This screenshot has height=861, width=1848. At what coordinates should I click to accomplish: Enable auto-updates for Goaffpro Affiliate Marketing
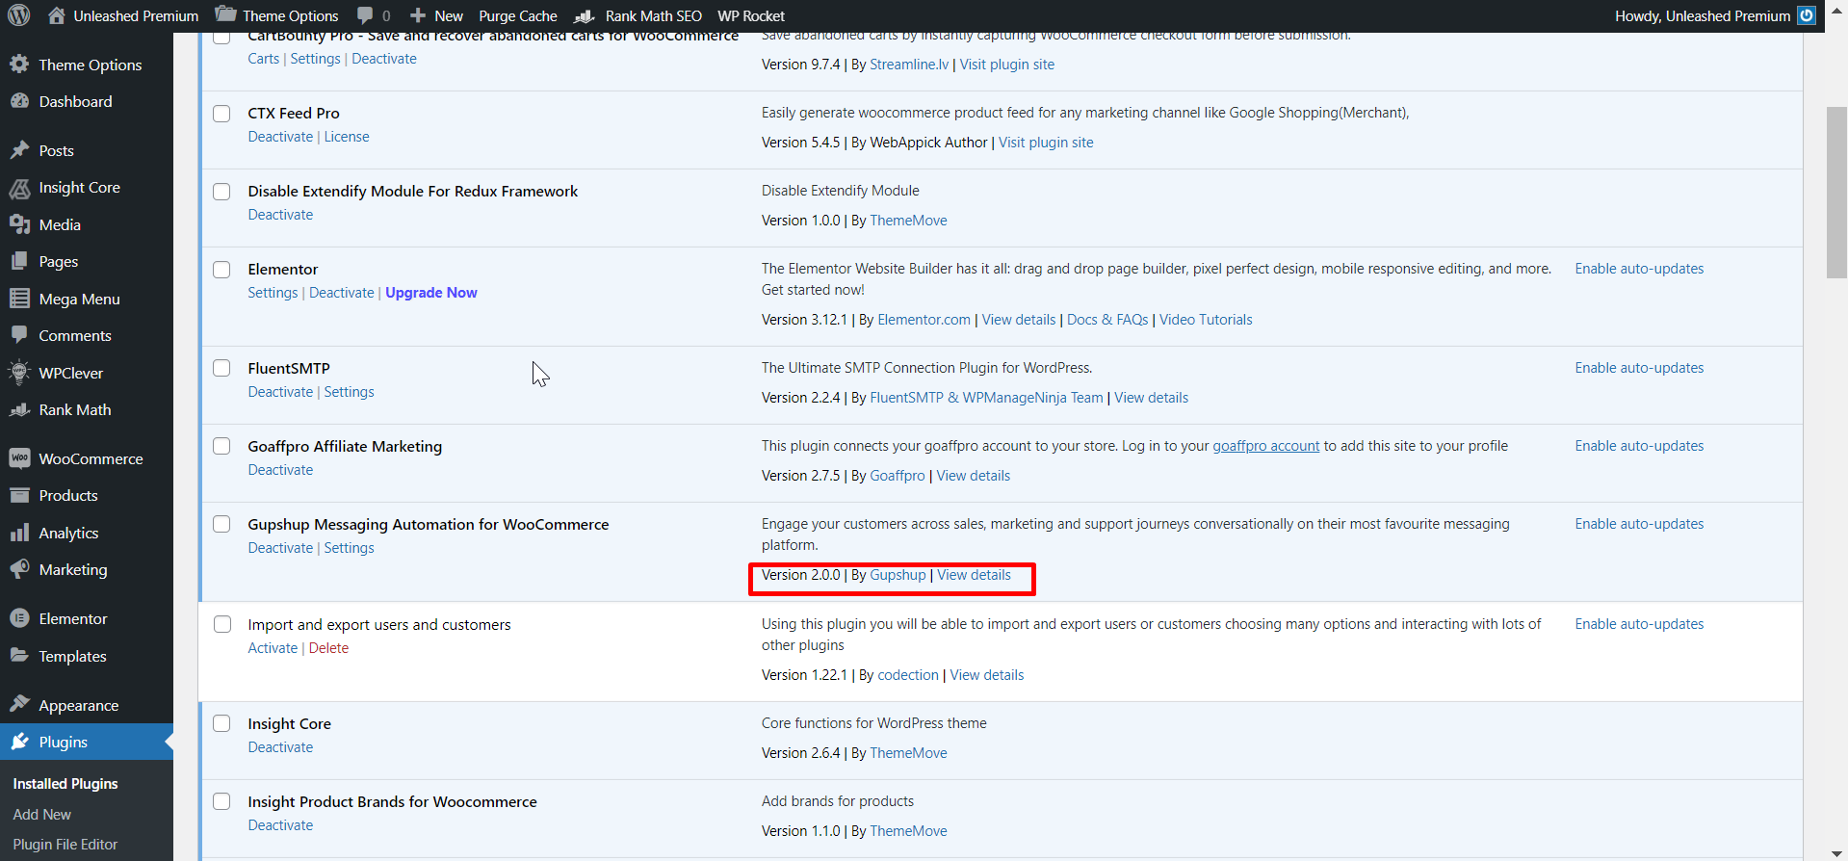pyautogui.click(x=1639, y=446)
